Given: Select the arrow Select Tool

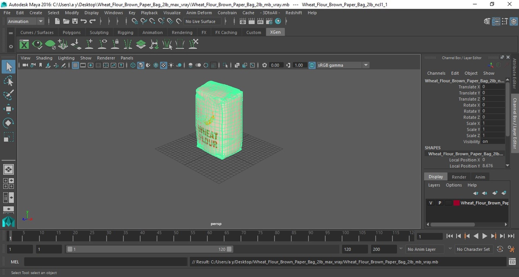Looking at the screenshot, I should point(9,67).
